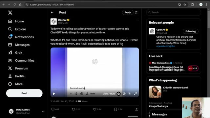Open the Explore page
This screenshot has height=118, width=210.
pos(17,29)
